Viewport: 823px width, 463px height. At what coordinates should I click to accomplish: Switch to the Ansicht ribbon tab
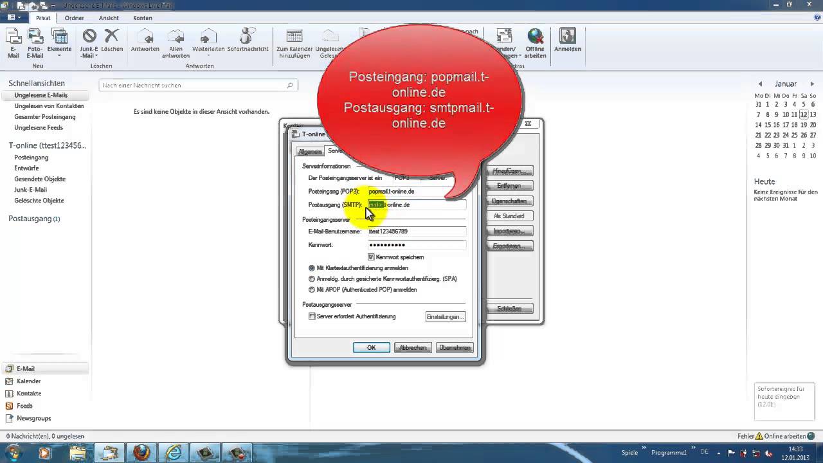pyautogui.click(x=109, y=18)
